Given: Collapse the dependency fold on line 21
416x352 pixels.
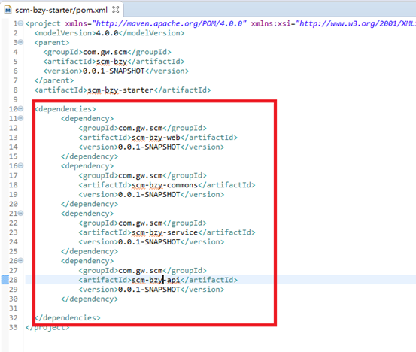Looking at the screenshot, I should [21, 214].
